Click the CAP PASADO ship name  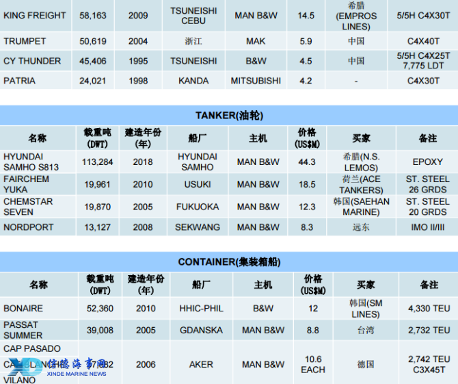(x=32, y=348)
